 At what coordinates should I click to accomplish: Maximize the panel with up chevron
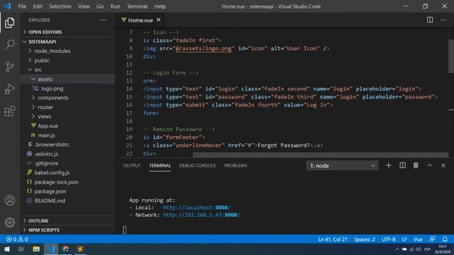[430, 165]
